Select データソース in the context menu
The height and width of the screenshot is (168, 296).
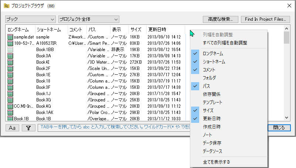coord(229,151)
